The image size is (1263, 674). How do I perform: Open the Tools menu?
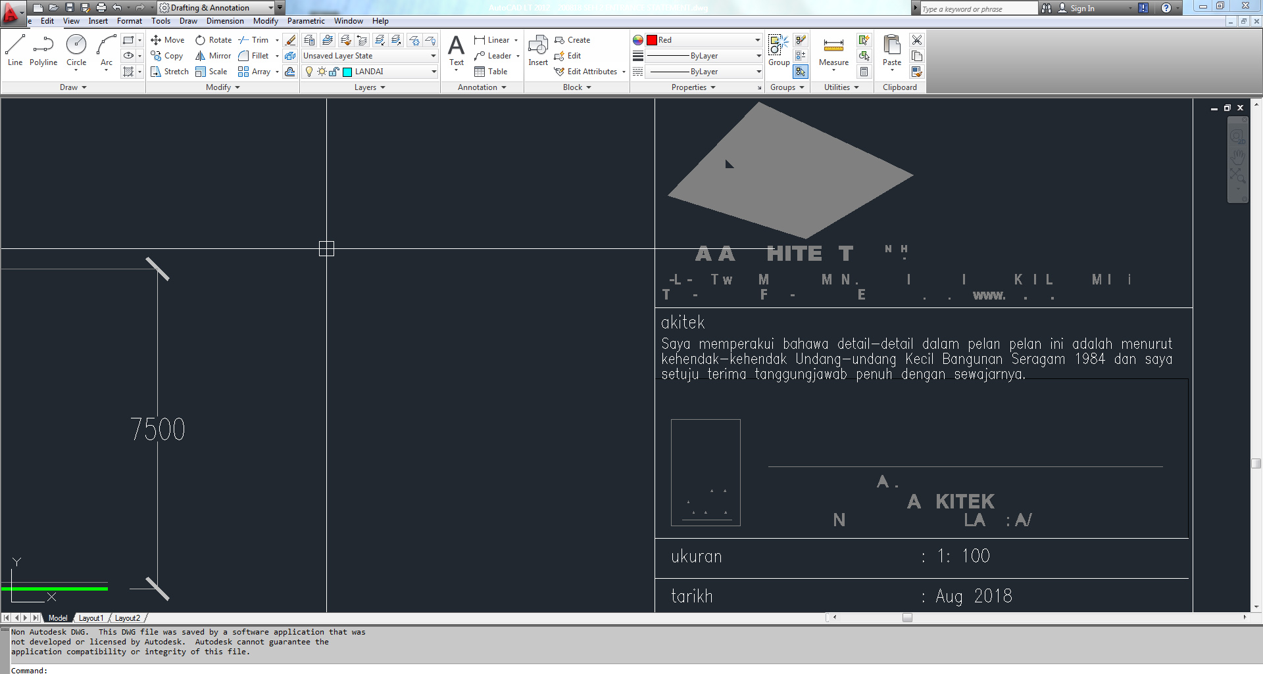coord(161,21)
